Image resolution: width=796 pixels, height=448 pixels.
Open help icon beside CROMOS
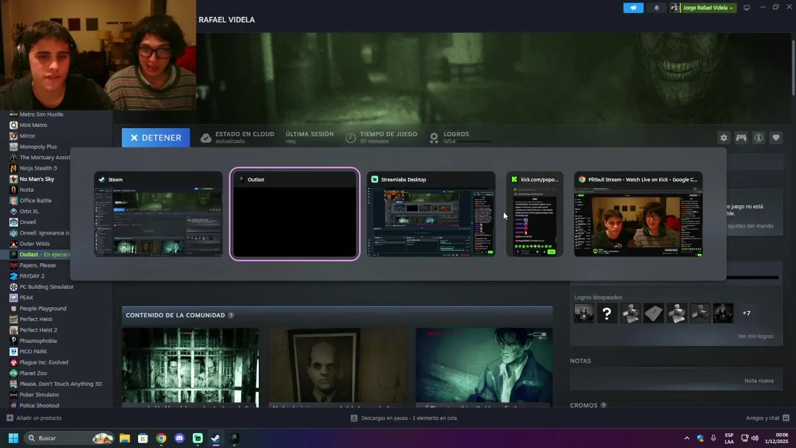[603, 406]
